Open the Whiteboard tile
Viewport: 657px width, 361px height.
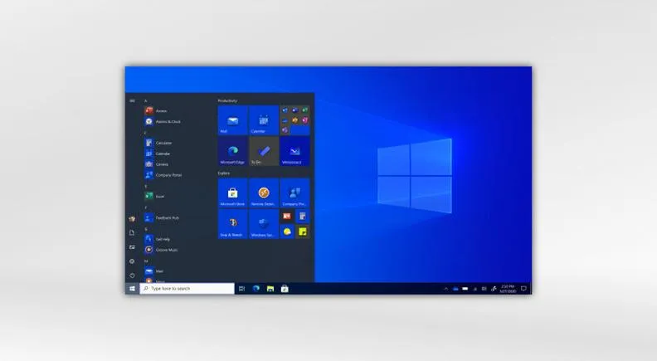294,151
